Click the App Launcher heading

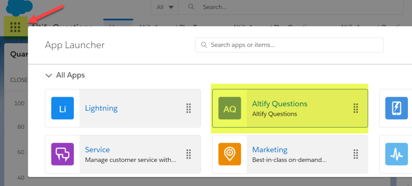point(75,45)
